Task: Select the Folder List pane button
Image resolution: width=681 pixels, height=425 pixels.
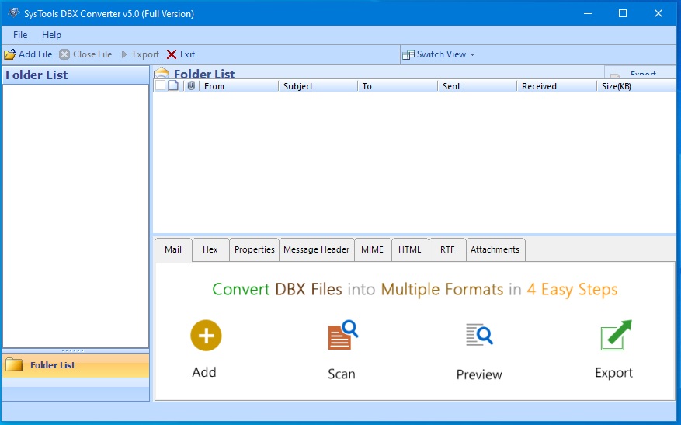Action: [x=75, y=365]
